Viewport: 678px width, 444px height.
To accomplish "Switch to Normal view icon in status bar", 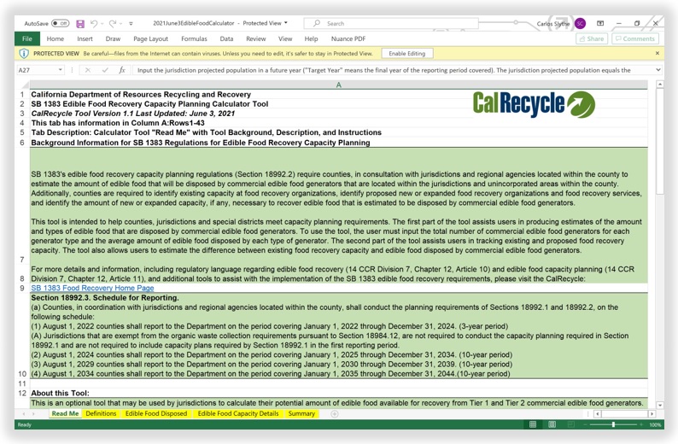I will coord(533,424).
